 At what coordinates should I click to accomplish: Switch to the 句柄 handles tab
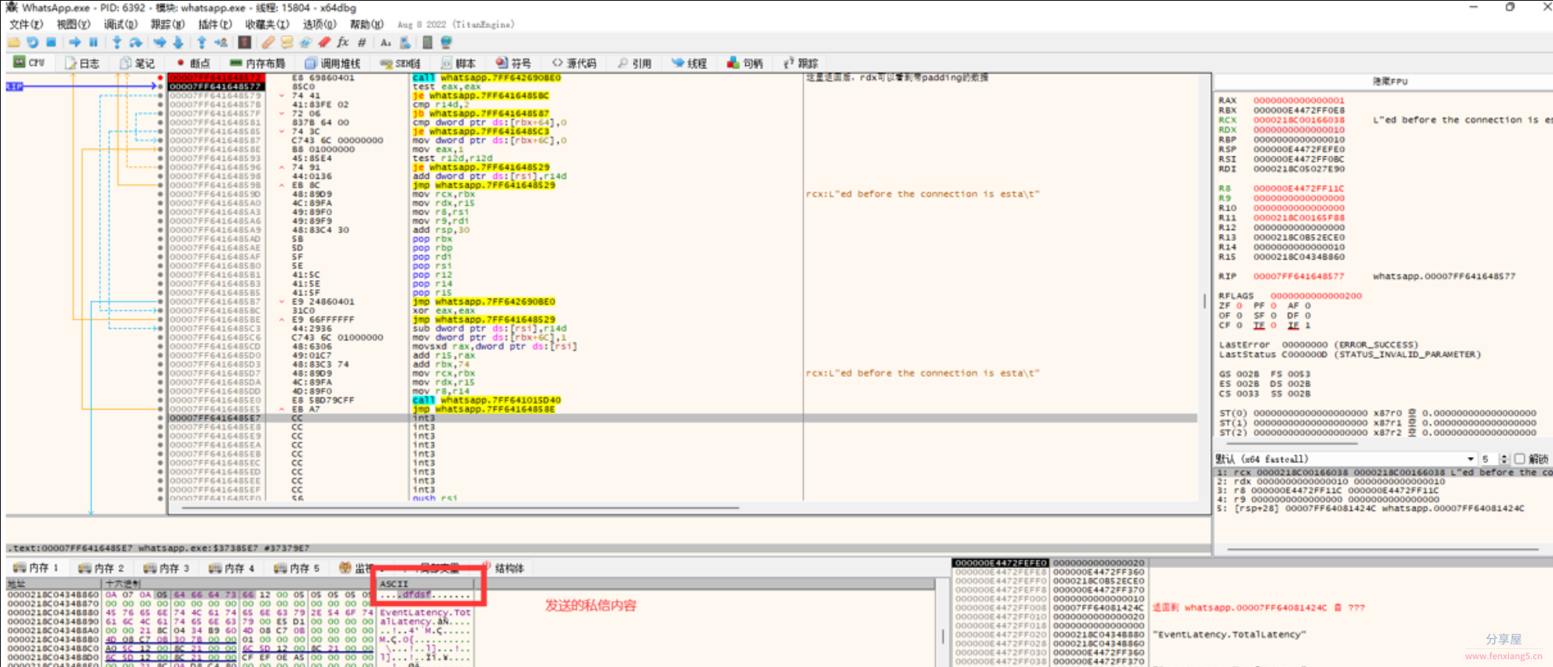click(745, 63)
